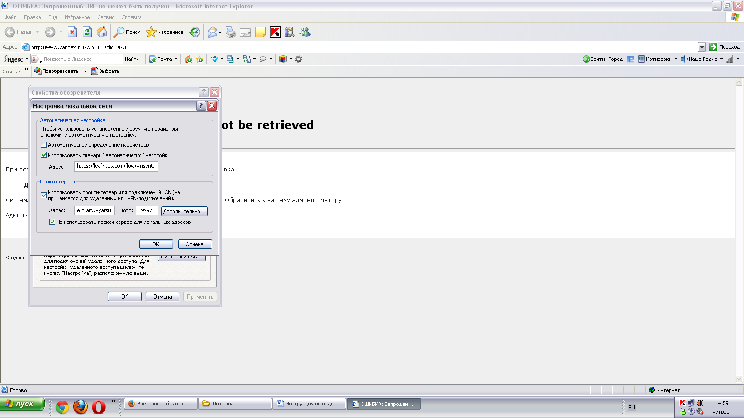The width and height of the screenshot is (744, 418).
Task: Click Отмена in Настройка локальной сети dialog
Action: 195,244
